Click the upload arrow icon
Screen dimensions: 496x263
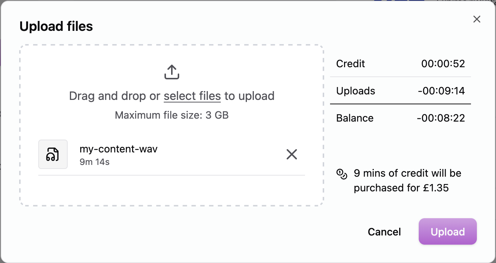pos(172,72)
